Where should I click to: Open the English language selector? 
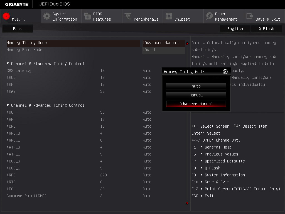[235, 29]
